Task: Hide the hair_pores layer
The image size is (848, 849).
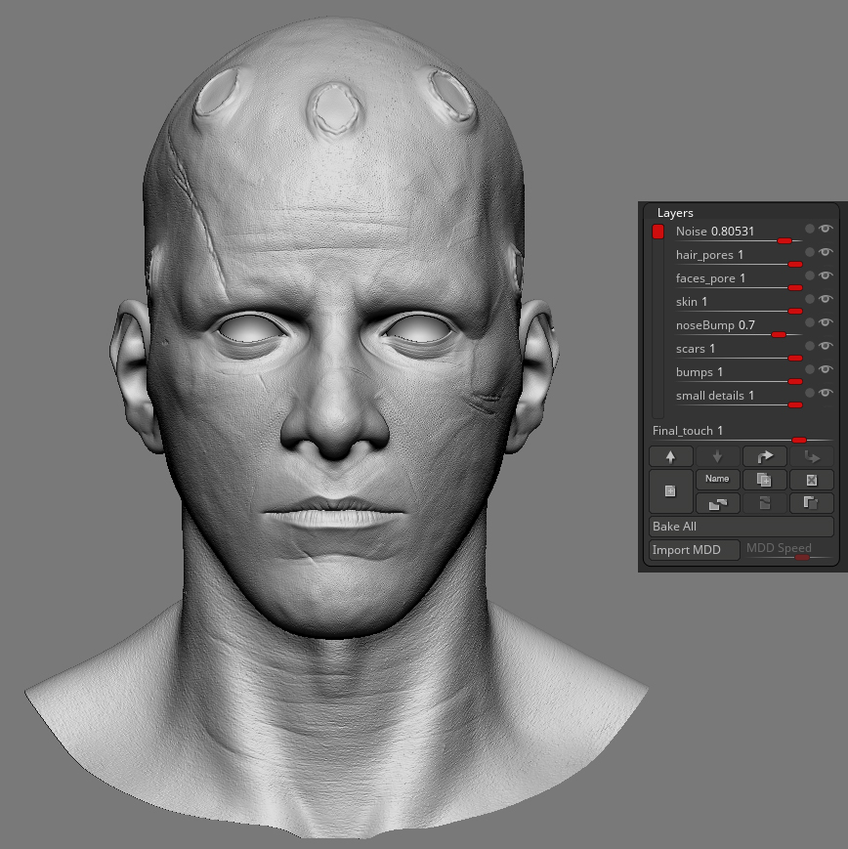Action: point(826,251)
